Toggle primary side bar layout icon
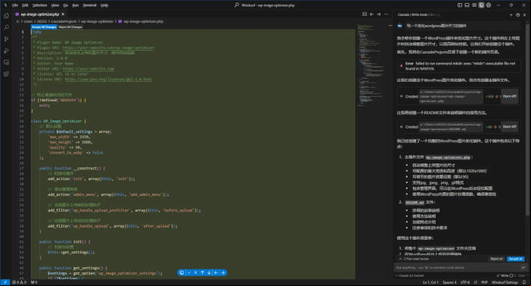Image resolution: width=531 pixels, height=286 pixels. [x=460, y=5]
